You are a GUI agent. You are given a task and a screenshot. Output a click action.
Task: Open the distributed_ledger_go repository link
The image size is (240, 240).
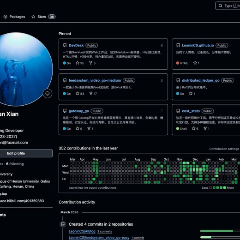click(201, 80)
